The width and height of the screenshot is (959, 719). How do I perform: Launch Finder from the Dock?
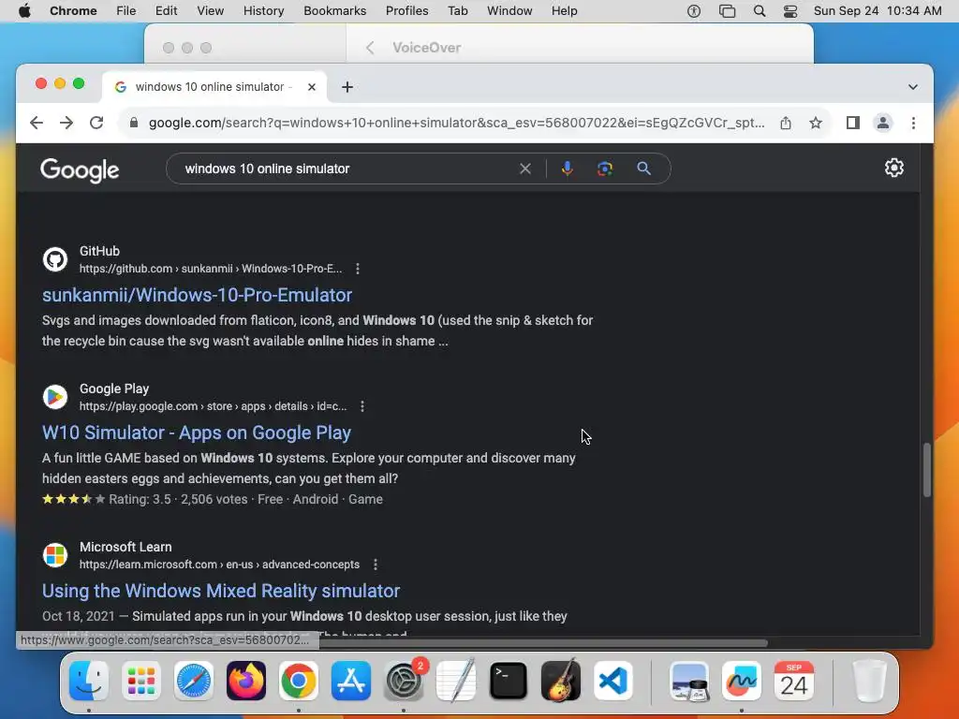pos(89,681)
